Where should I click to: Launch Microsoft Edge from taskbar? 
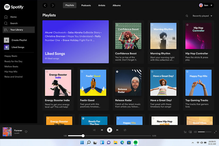click(122, 143)
